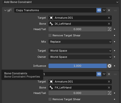Animate Remove Target Shear dot in first constraint
The image size is (121, 103).
[114, 35]
